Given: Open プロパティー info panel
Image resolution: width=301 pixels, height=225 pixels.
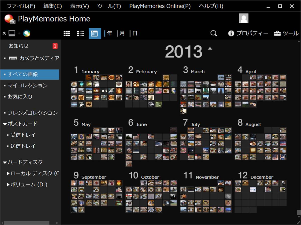Looking at the screenshot, I should click(248, 33).
